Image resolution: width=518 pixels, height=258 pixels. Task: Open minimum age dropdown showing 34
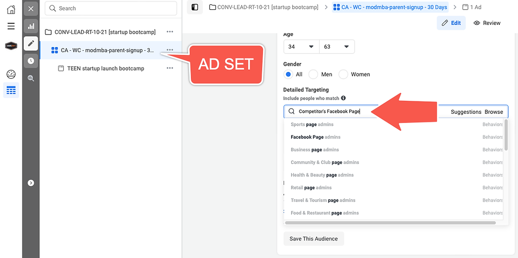(x=301, y=47)
